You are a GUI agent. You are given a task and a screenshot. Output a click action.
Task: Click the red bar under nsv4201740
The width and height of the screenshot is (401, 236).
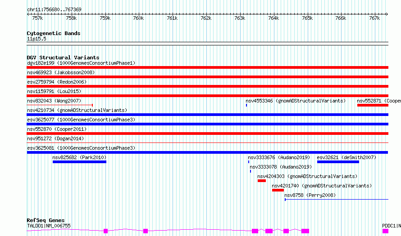pos(278,190)
